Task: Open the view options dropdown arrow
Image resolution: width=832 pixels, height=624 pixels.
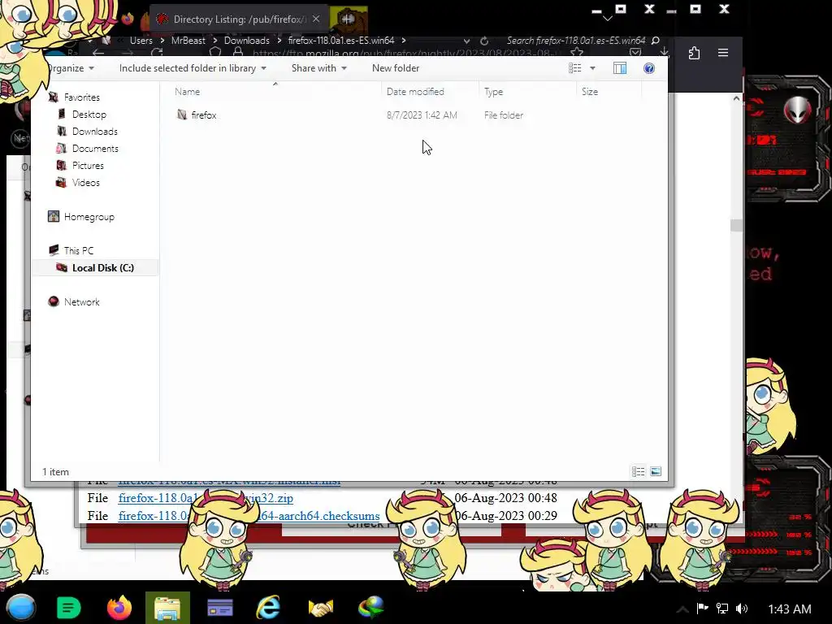Action: pyautogui.click(x=592, y=68)
